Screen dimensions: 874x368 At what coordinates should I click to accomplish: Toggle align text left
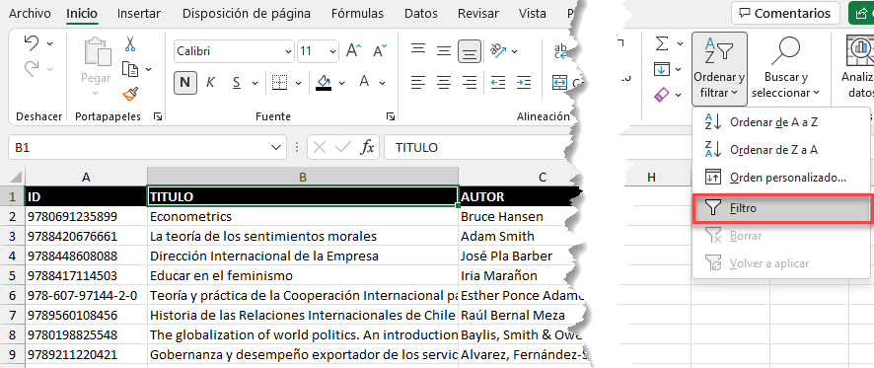click(x=418, y=83)
